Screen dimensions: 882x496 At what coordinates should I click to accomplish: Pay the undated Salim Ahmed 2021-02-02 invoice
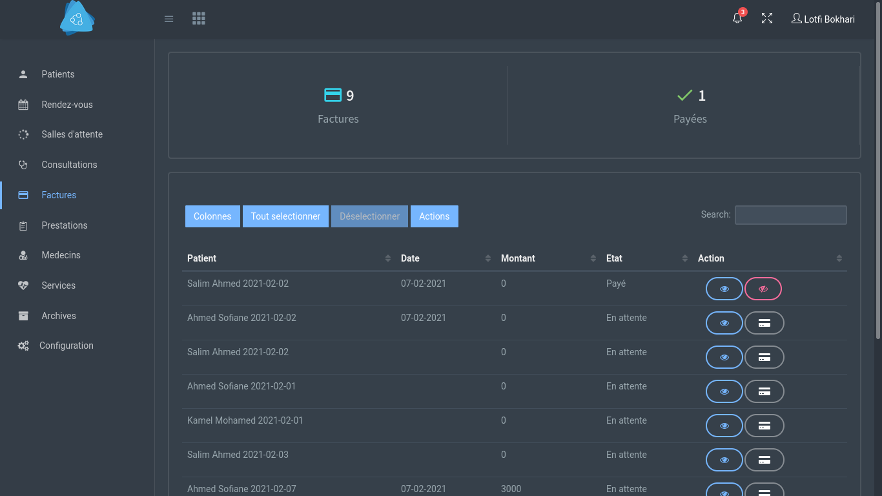(764, 357)
